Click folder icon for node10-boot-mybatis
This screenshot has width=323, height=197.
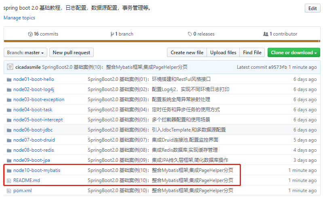[9, 170]
